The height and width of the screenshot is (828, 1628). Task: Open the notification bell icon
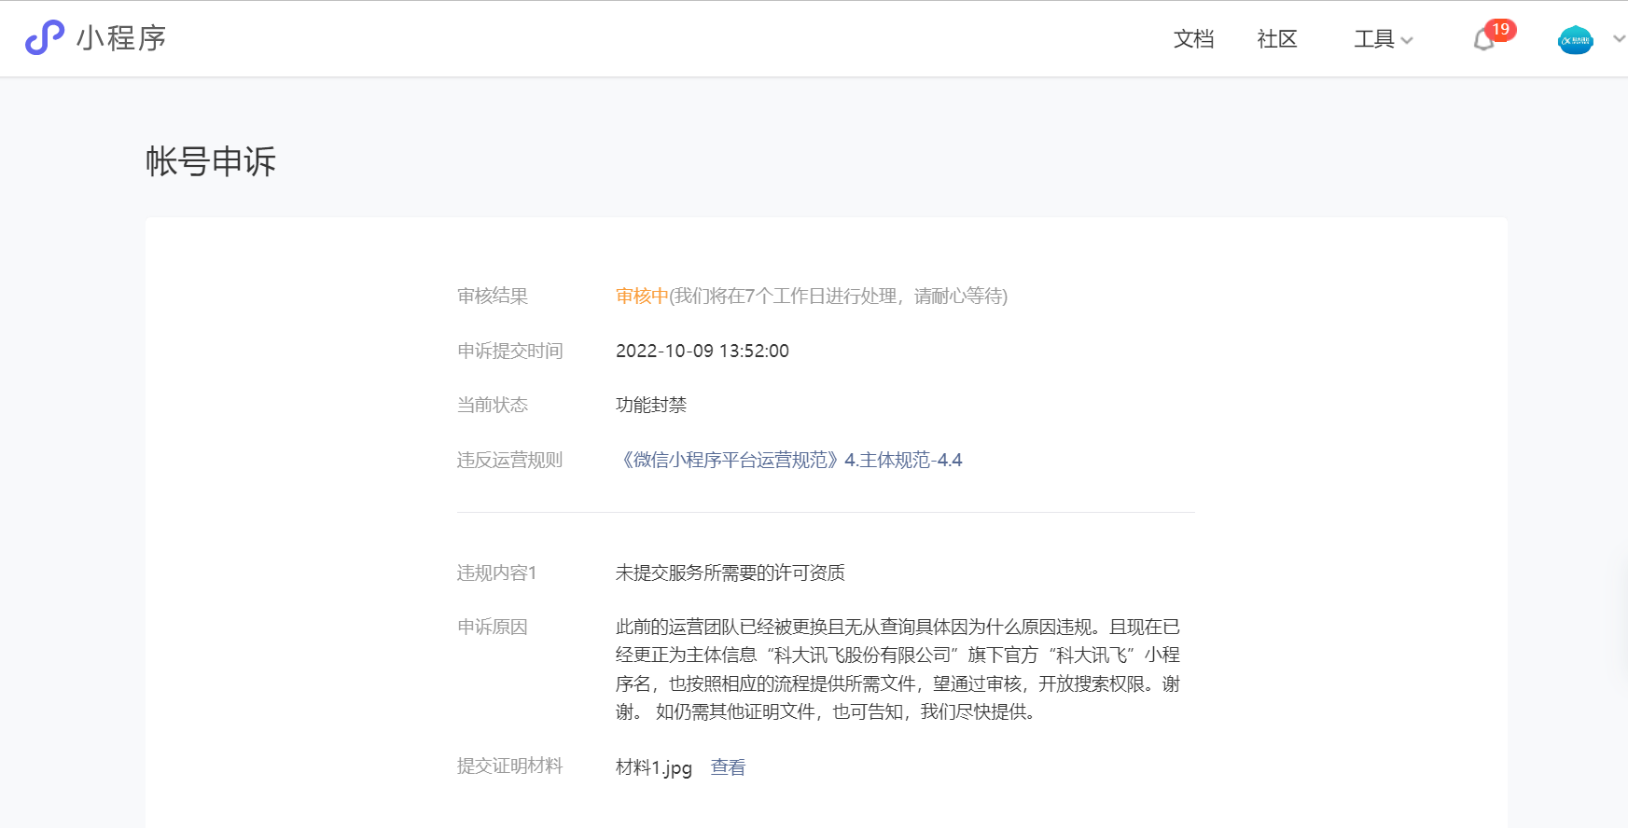coord(1483,40)
